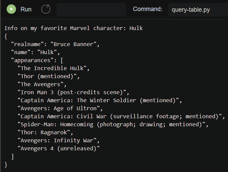228x172 pixels.
Task: Click the "Captain America: Civil War" entry
Action: coord(121,116)
